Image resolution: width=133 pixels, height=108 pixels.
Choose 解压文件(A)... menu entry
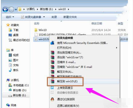click(x=65, y=72)
